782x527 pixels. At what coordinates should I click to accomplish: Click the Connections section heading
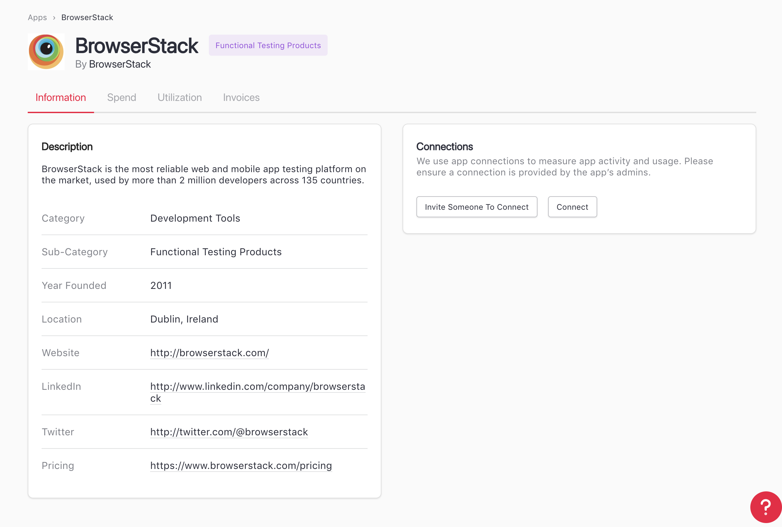click(444, 146)
